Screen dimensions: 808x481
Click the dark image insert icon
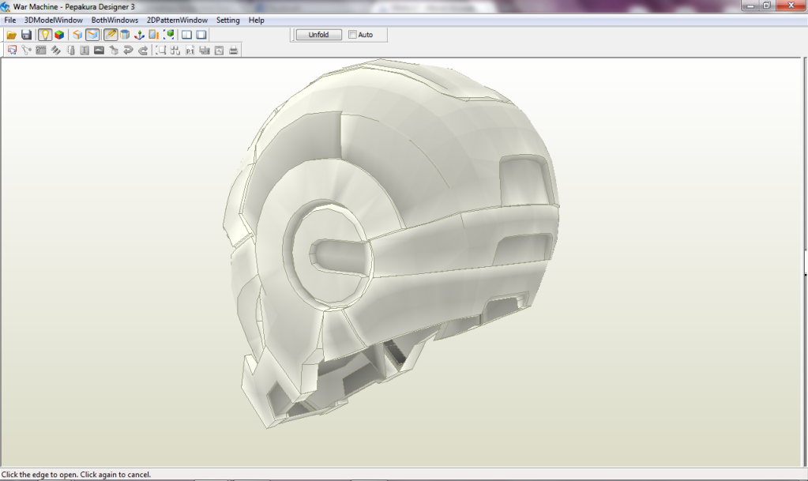click(99, 50)
